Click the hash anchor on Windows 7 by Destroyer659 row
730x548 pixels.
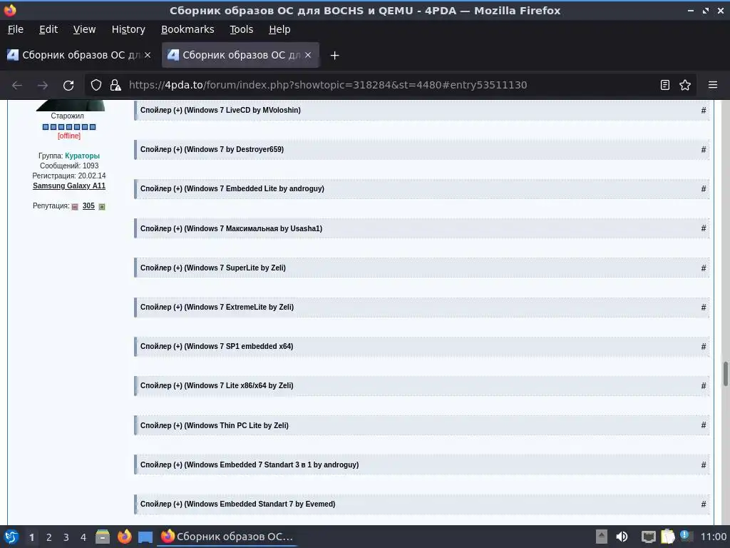click(704, 150)
